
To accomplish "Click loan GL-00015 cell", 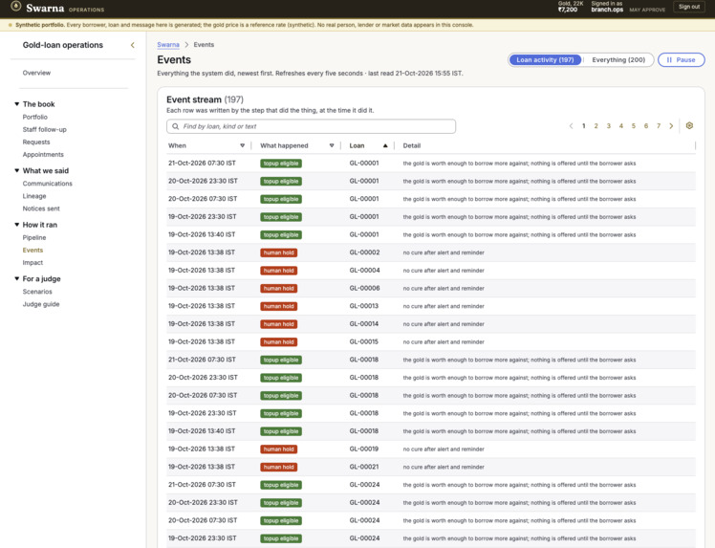I will (364, 341).
